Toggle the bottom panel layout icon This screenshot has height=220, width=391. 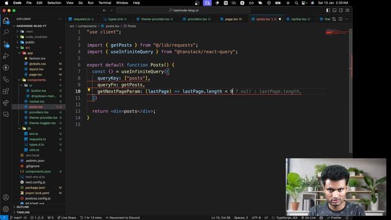334,10
